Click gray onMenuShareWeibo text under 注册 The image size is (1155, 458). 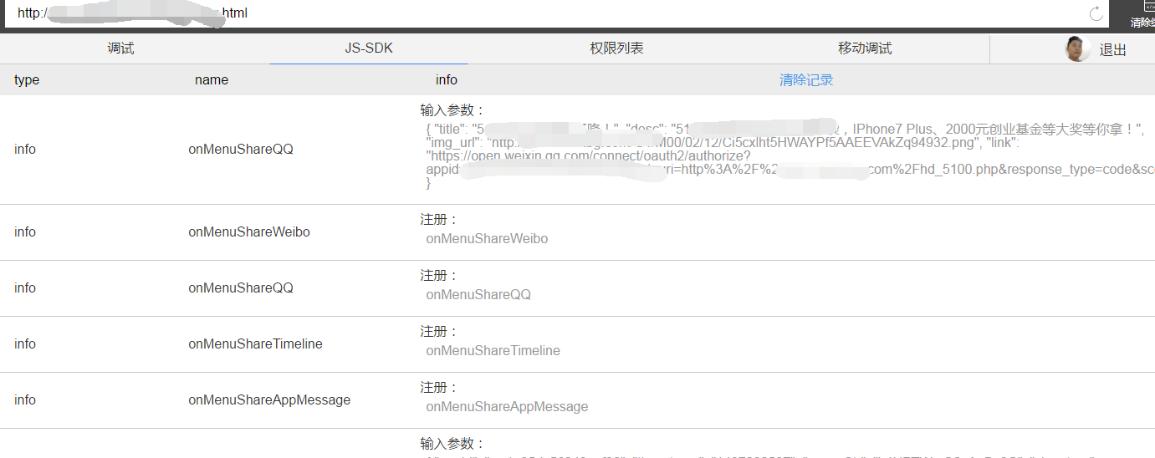(487, 239)
